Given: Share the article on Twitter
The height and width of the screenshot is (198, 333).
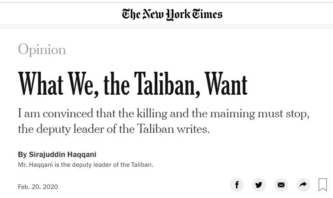Looking at the screenshot, I should pyautogui.click(x=259, y=185).
